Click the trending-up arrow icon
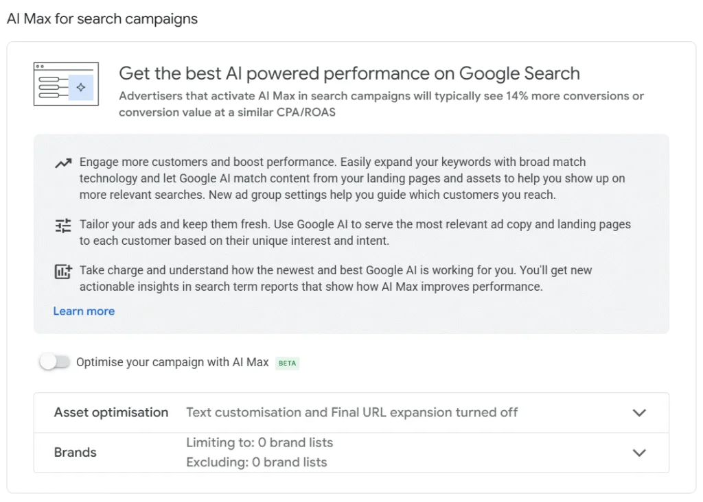Screen dimensions: 703x502 pyautogui.click(x=63, y=164)
